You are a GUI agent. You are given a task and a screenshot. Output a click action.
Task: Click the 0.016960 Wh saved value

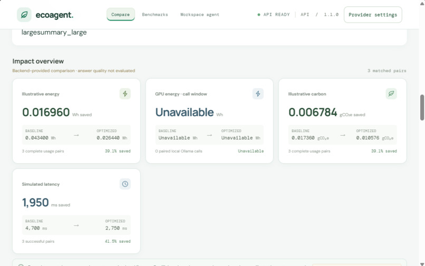pos(57,112)
